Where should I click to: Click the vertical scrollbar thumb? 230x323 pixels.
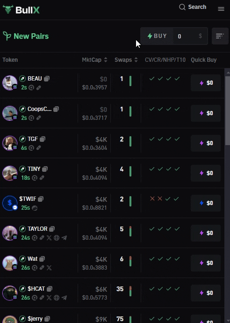(228, 110)
